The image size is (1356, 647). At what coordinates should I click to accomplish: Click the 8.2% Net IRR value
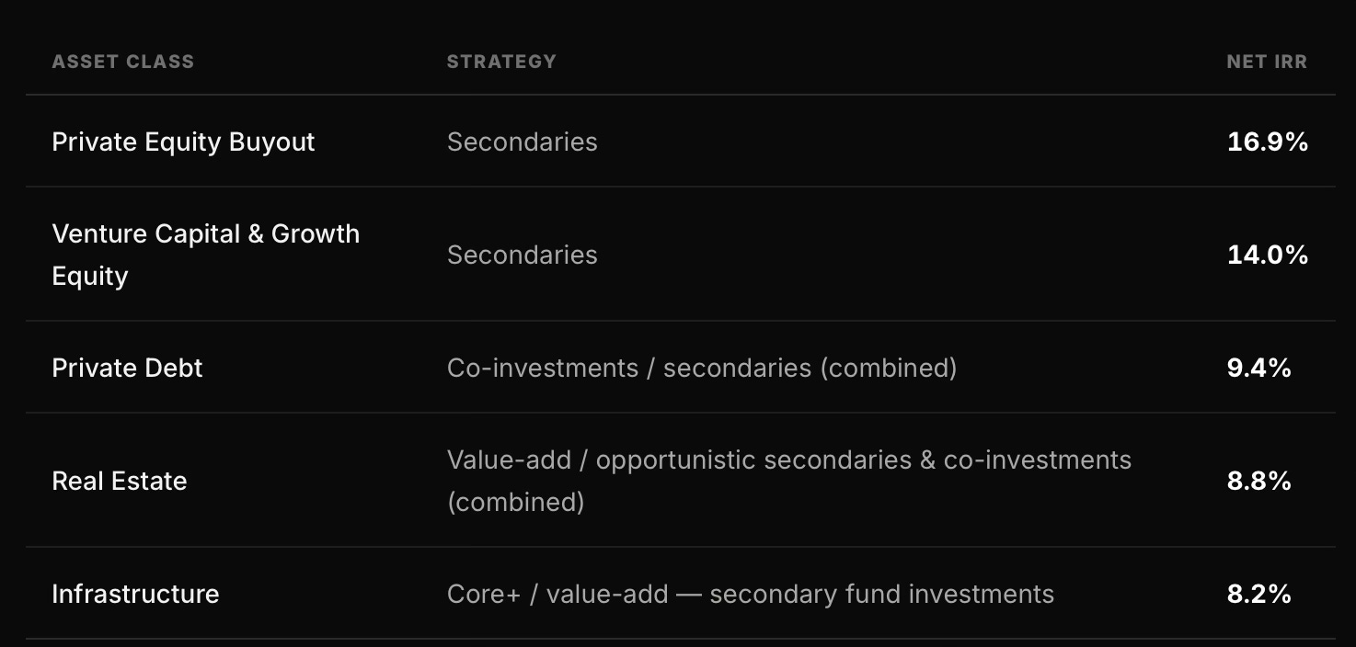click(x=1259, y=594)
